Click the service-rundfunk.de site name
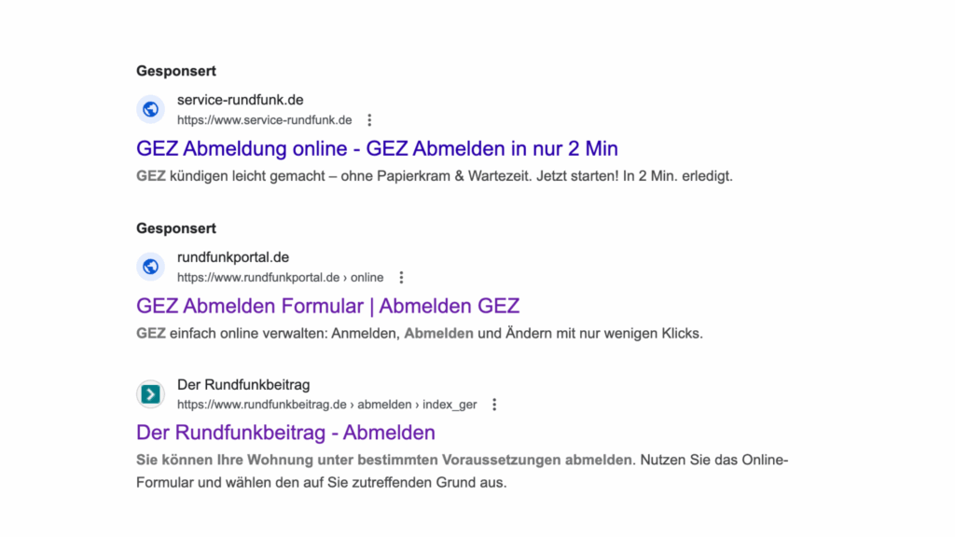 (240, 101)
